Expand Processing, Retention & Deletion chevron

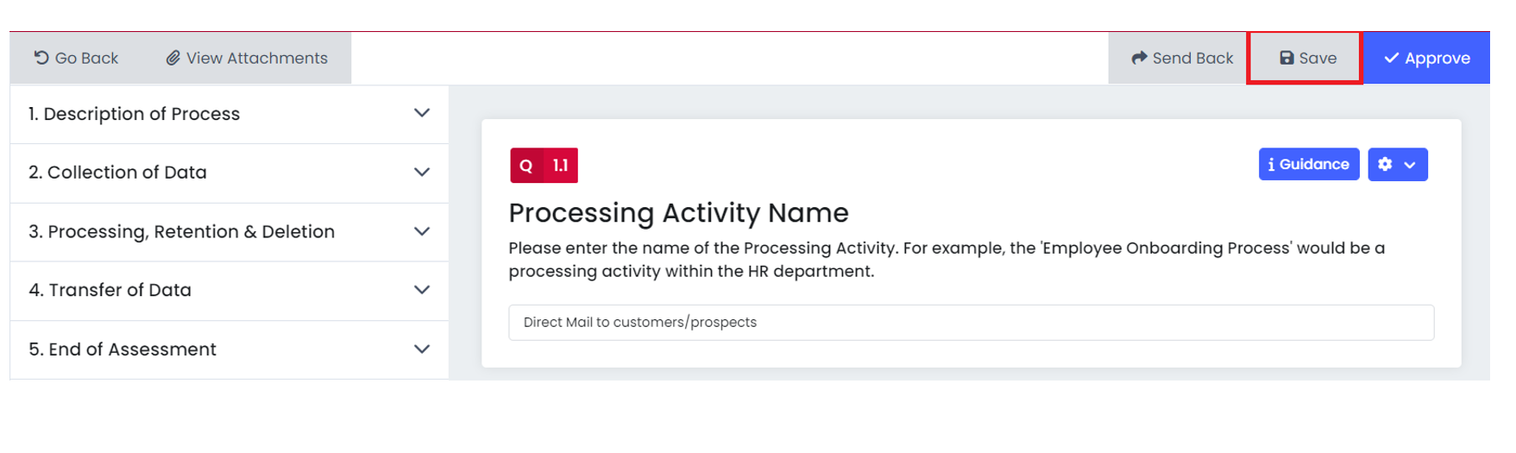pos(422,231)
